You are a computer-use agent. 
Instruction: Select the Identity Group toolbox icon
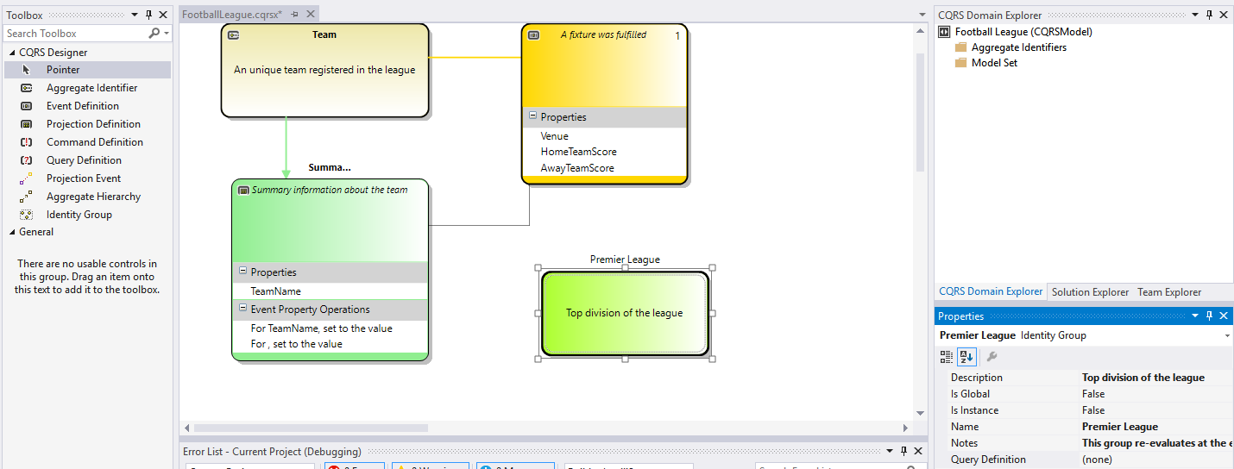tap(27, 215)
